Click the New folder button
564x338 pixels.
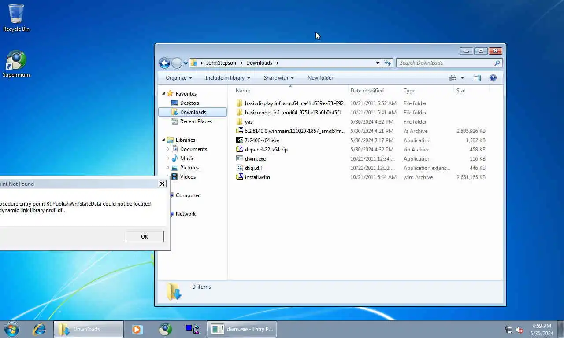(320, 78)
